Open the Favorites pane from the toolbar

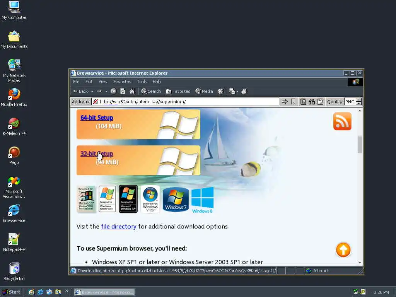pyautogui.click(x=178, y=91)
